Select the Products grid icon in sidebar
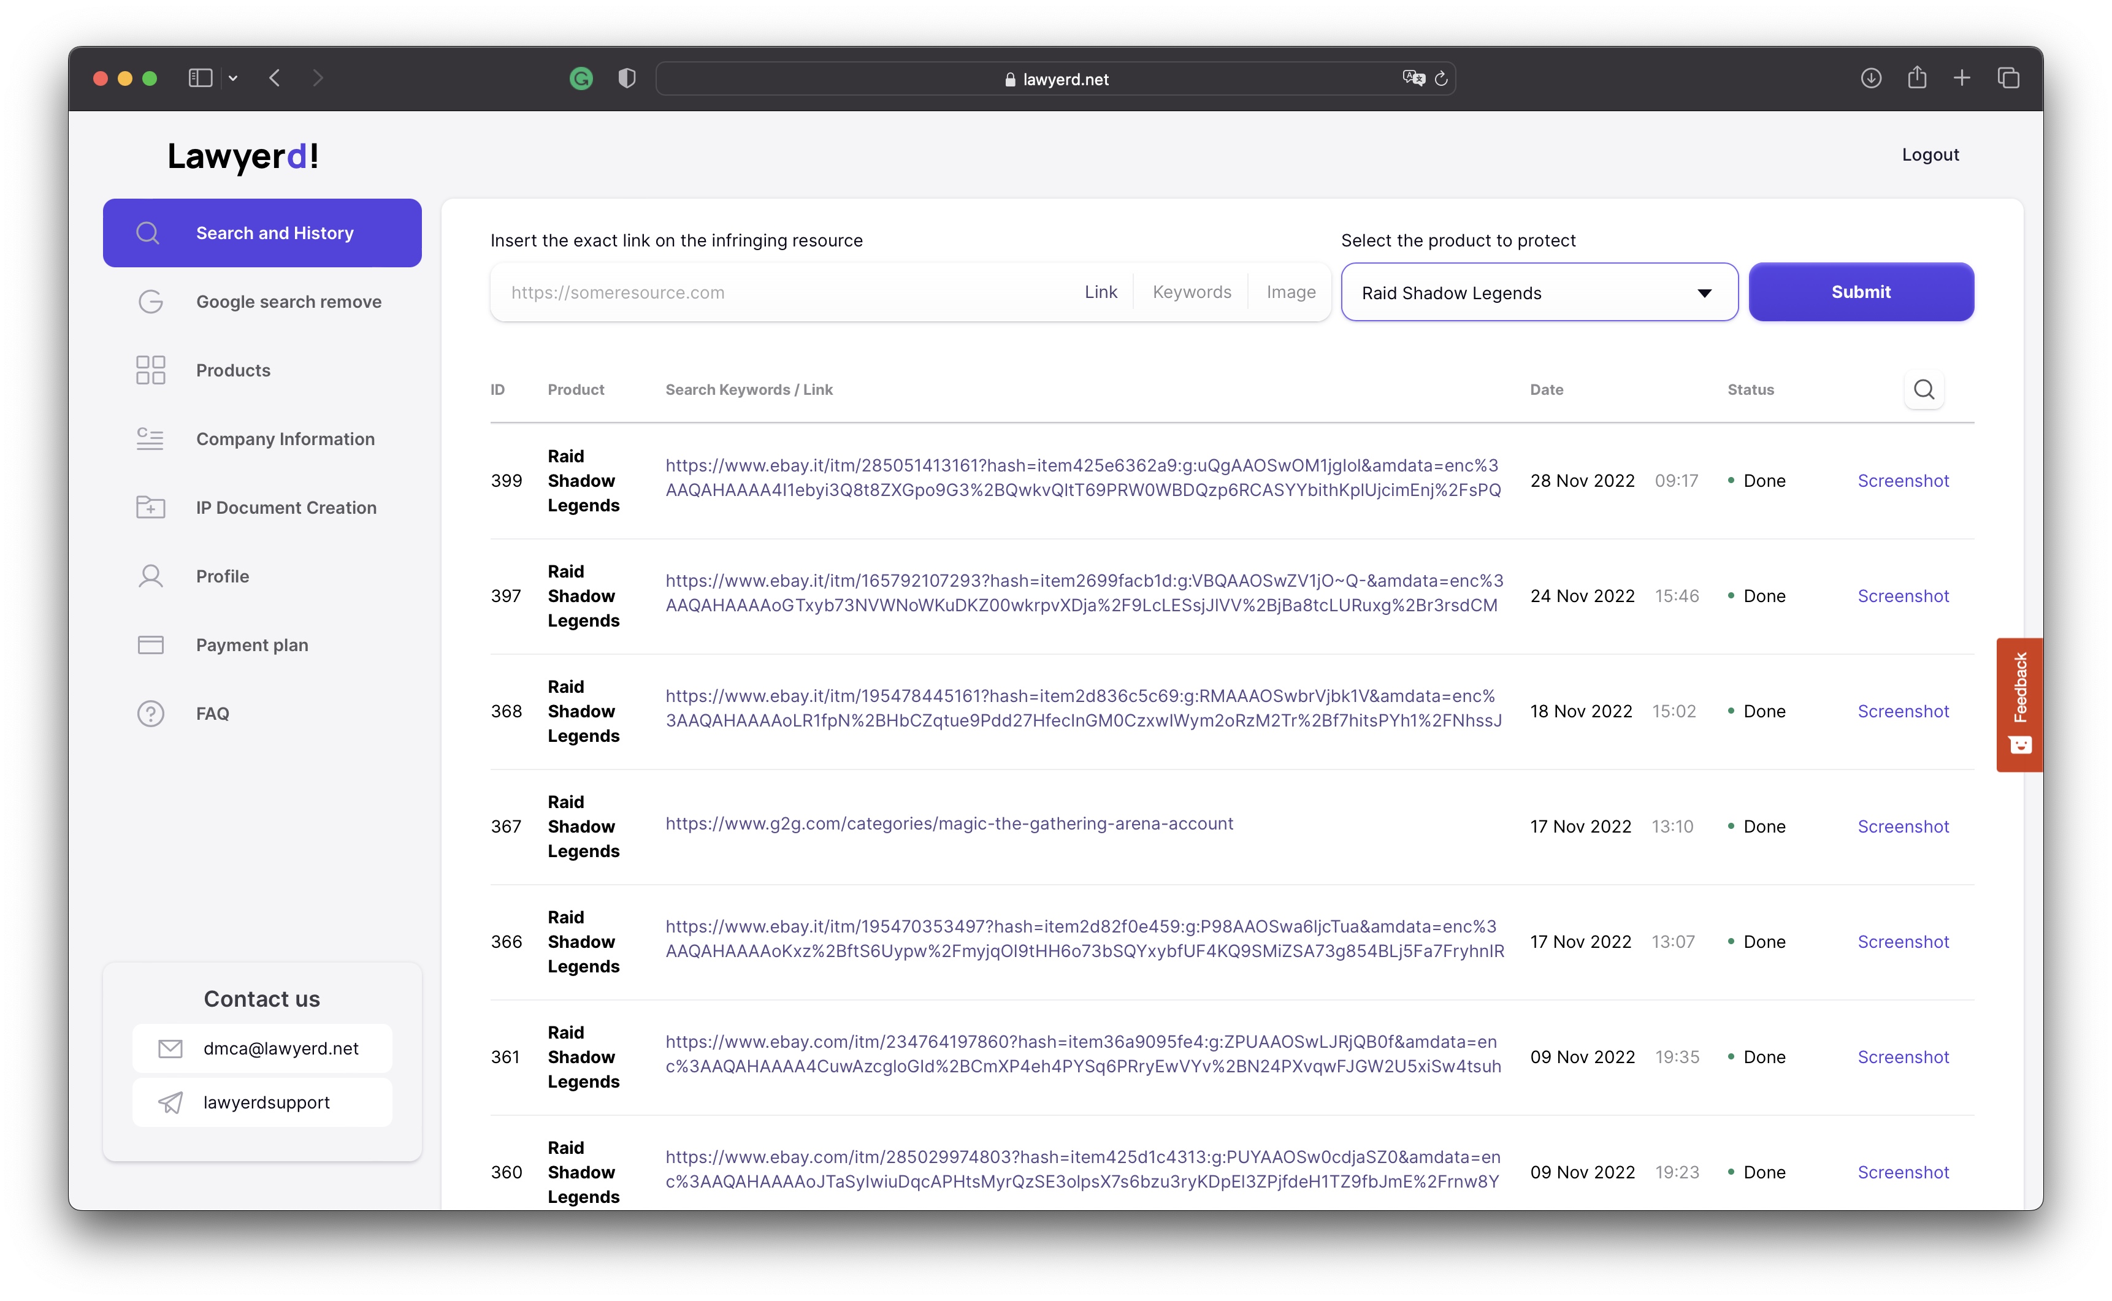2112x1301 pixels. point(151,370)
